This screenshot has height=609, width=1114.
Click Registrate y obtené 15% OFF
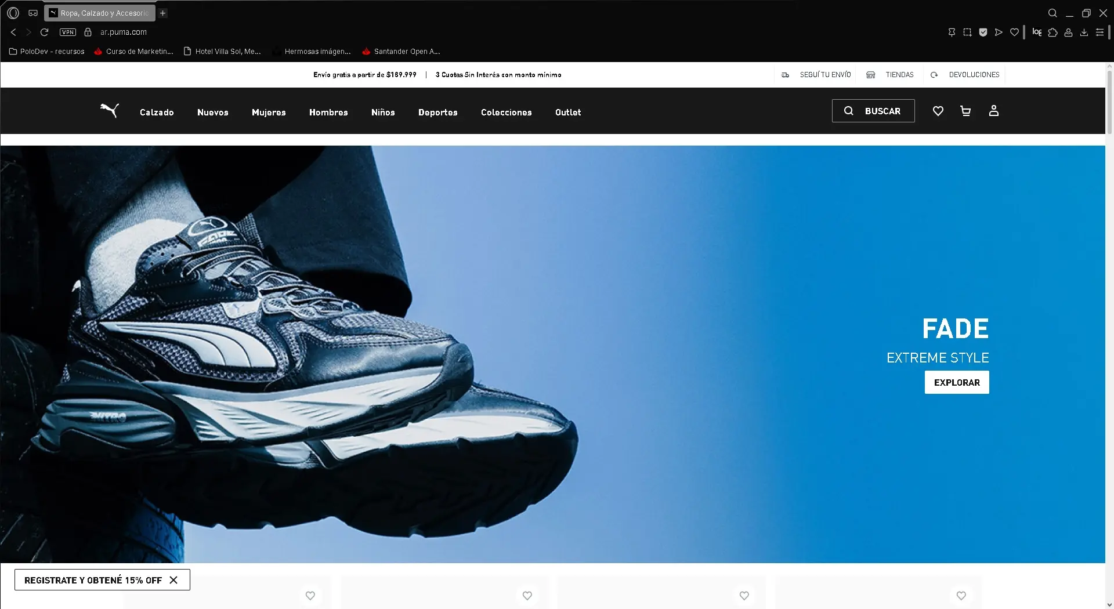click(x=93, y=580)
